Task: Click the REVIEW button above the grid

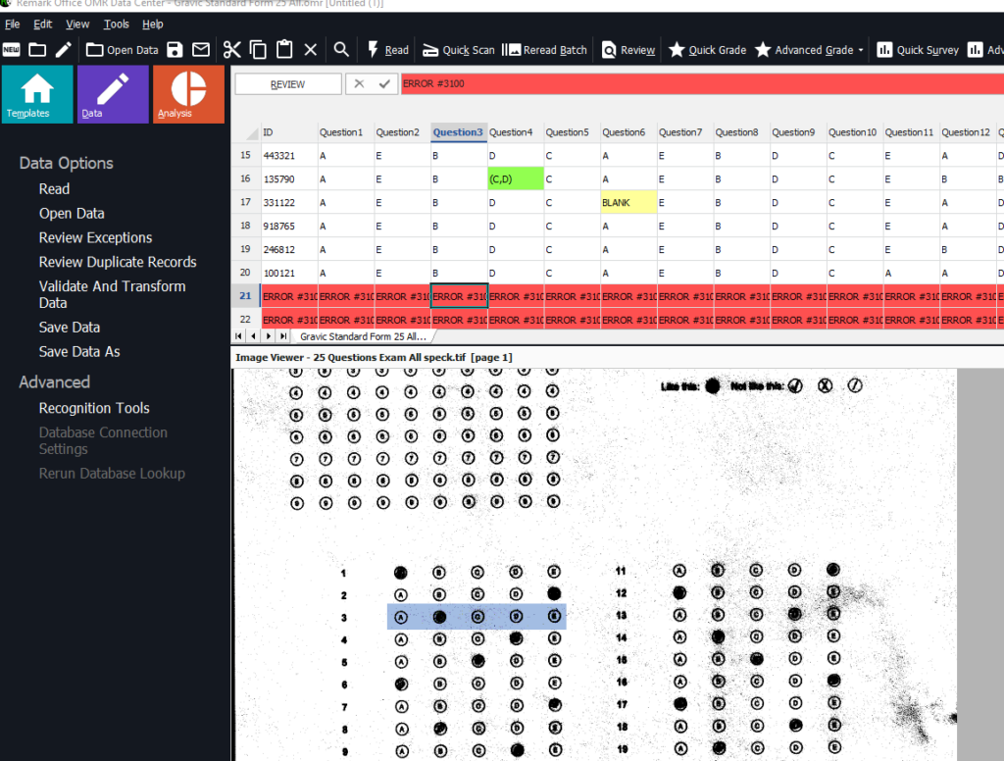Action: [x=288, y=84]
